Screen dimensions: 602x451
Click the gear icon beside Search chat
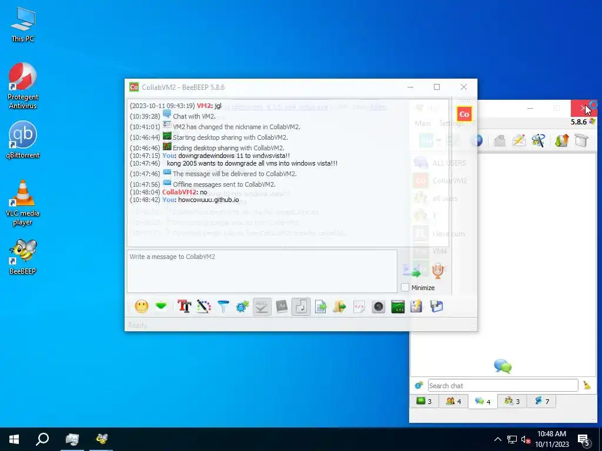point(419,385)
